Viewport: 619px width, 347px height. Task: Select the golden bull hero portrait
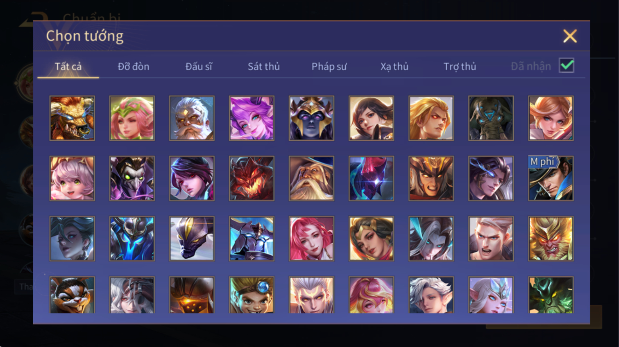[x=72, y=118]
